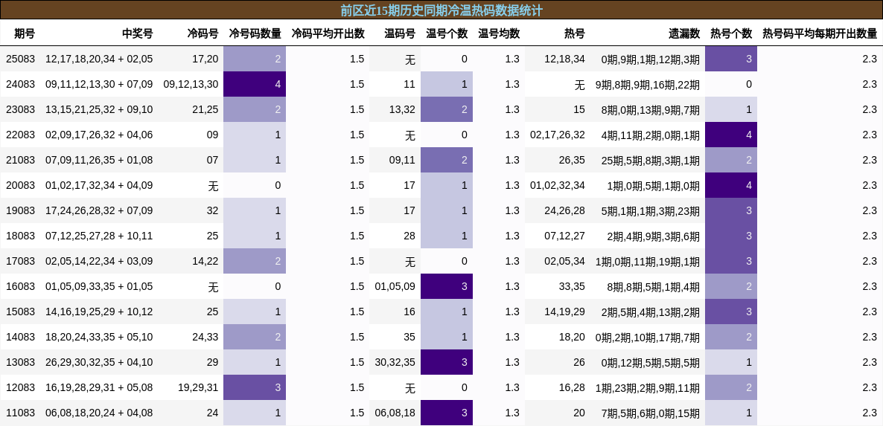Click the 期号 column header

click(25, 33)
